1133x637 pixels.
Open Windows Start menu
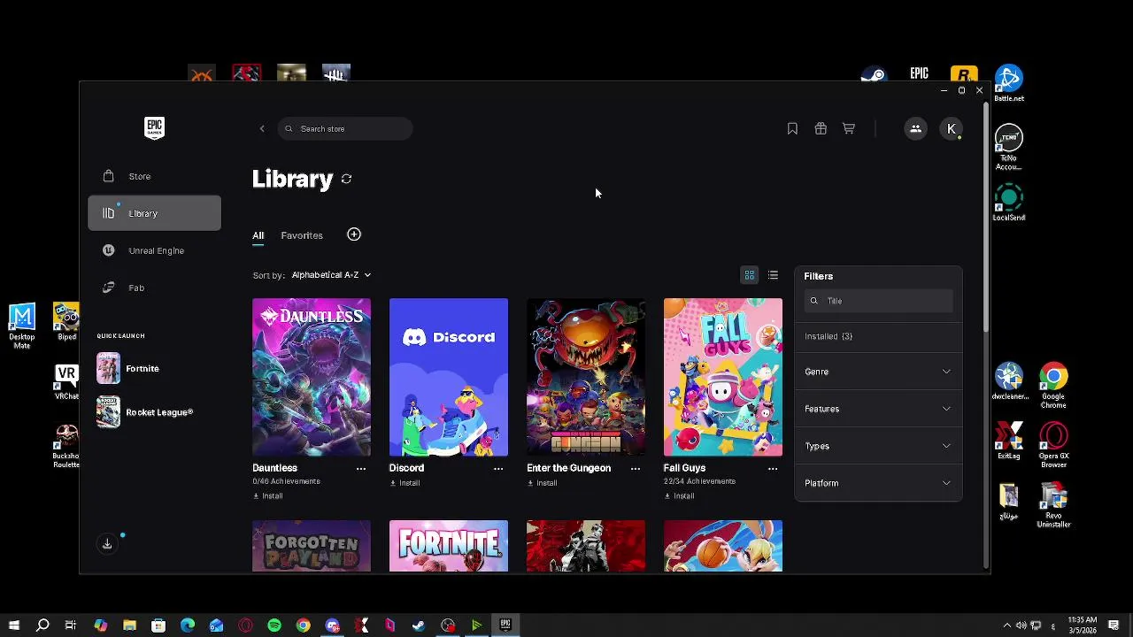point(13,625)
